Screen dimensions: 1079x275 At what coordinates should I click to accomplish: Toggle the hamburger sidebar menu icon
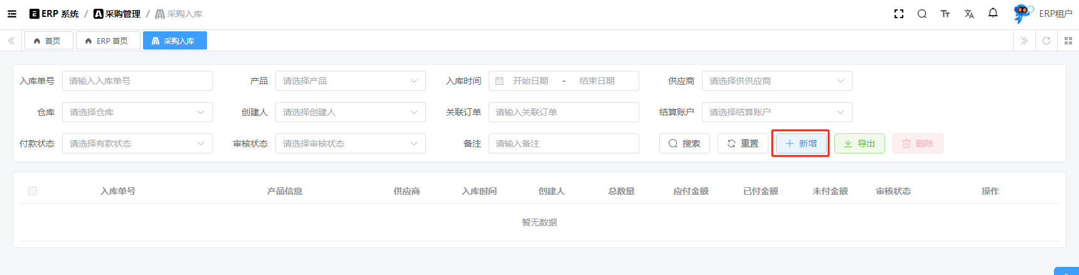(12, 14)
